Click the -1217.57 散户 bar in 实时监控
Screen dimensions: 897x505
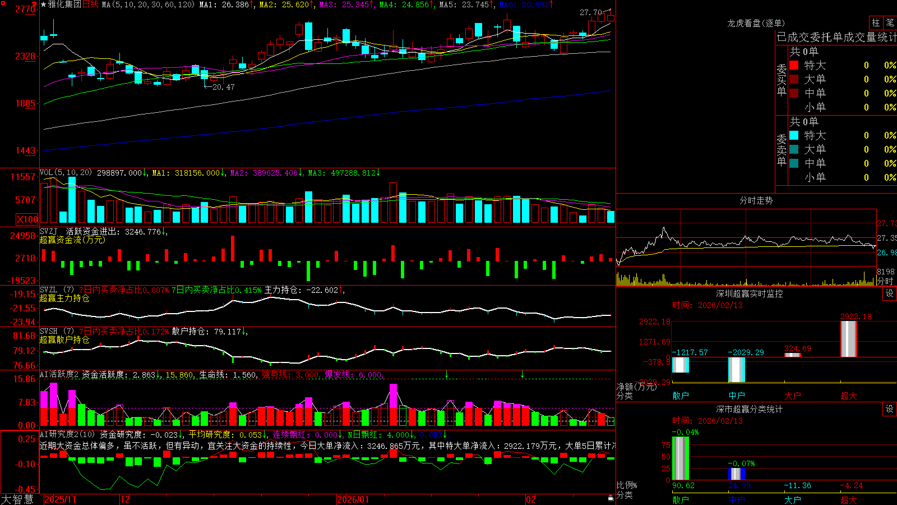click(x=681, y=365)
